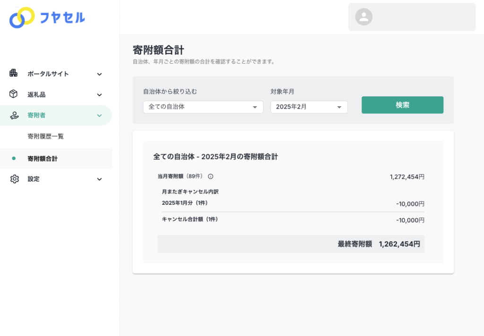The height and width of the screenshot is (336, 484).
Task: Click green bullet beside 寄附額合計
Action: point(13,159)
